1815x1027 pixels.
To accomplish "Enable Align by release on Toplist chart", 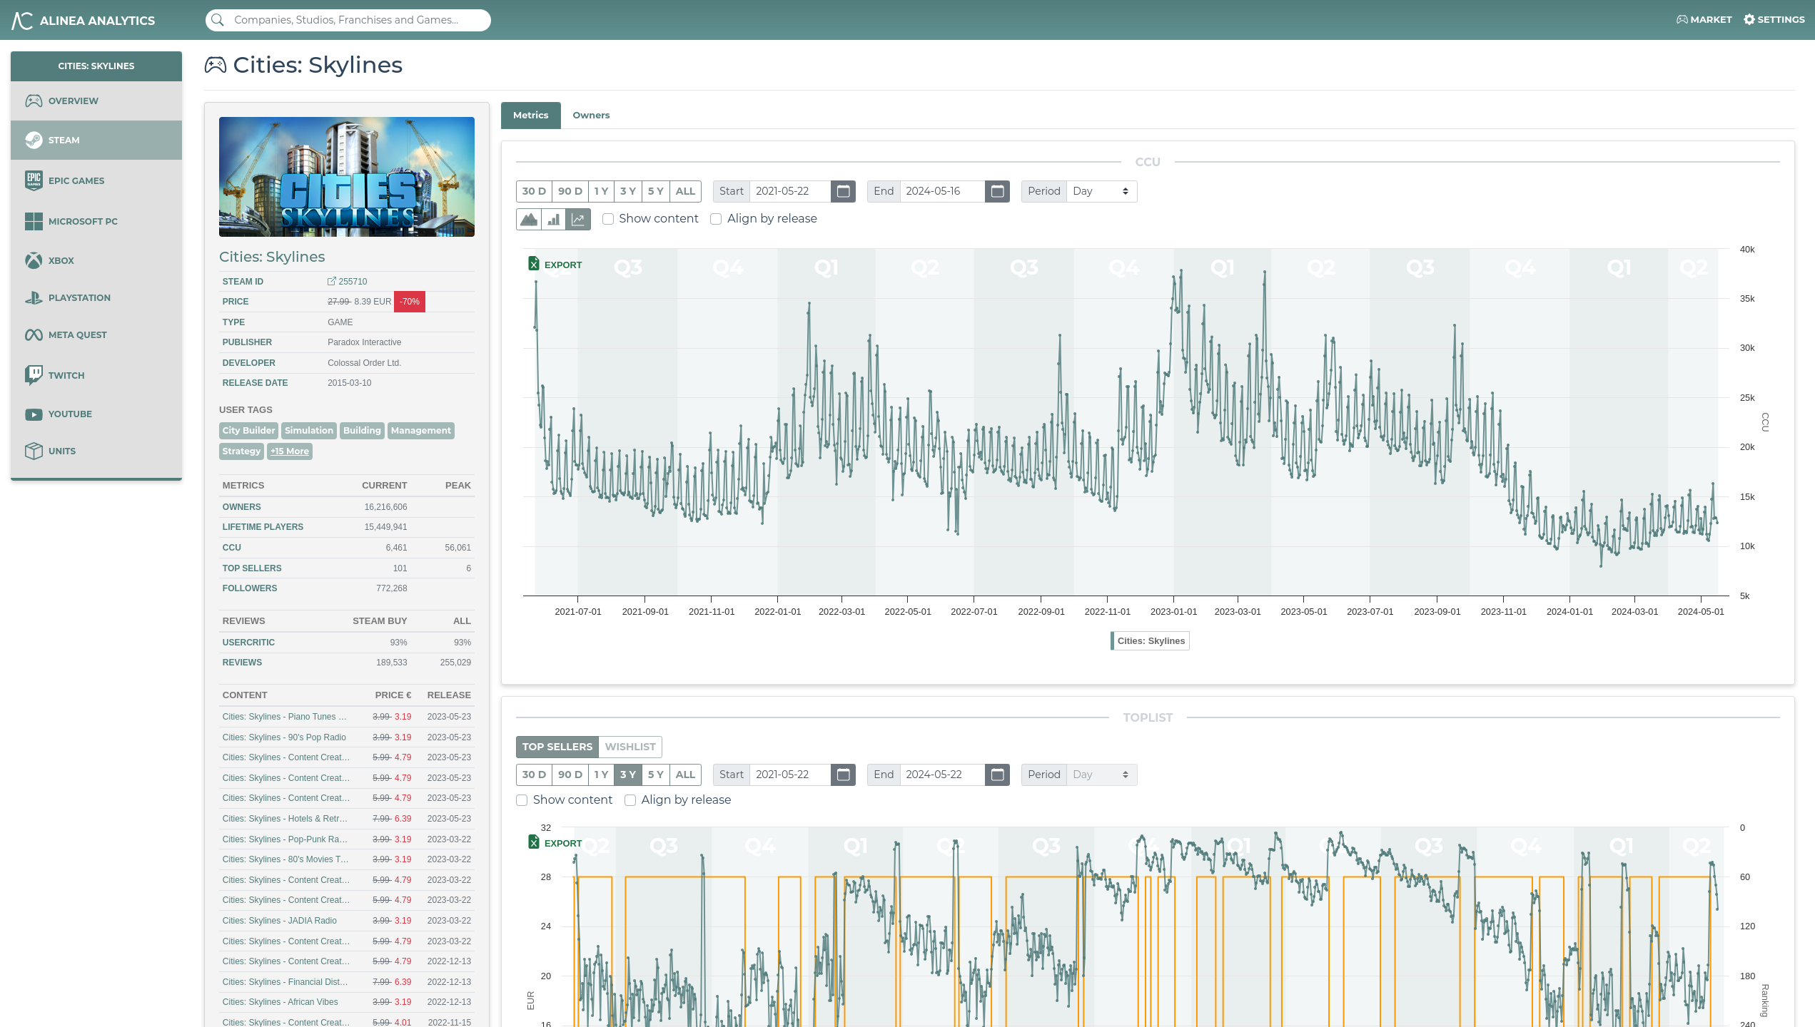I will [630, 800].
